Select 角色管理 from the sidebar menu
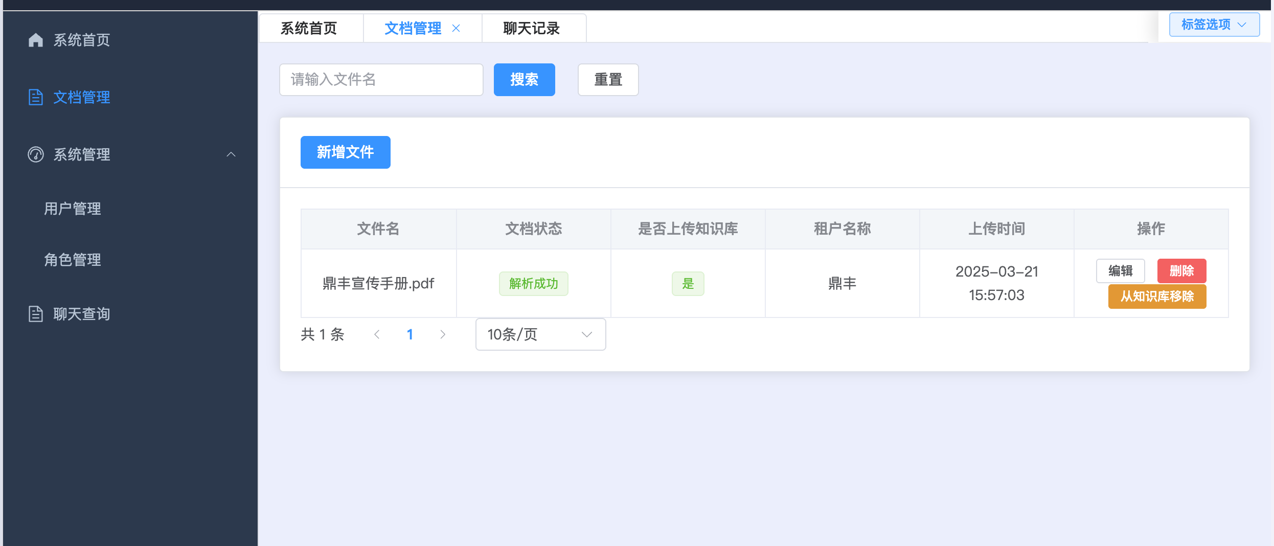Viewport: 1274px width, 546px height. point(72,260)
